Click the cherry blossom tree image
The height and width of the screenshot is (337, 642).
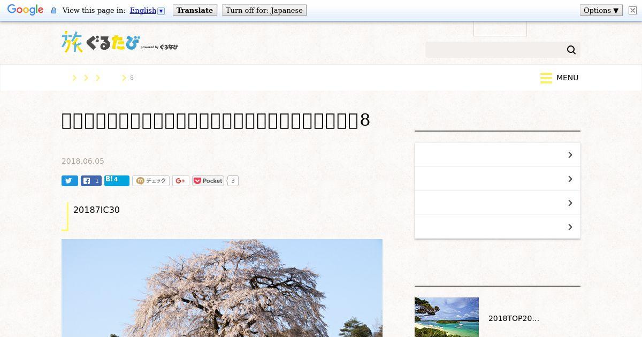222,288
